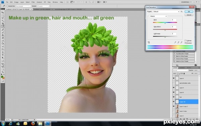Select the Horizontal Type tool

3,55
